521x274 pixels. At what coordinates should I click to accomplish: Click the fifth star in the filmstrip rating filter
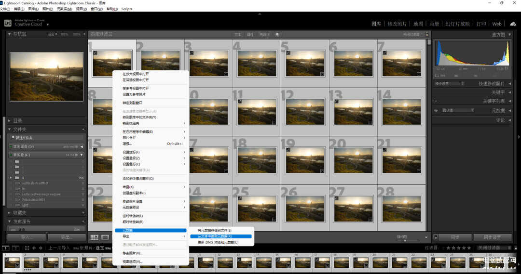coord(469,248)
